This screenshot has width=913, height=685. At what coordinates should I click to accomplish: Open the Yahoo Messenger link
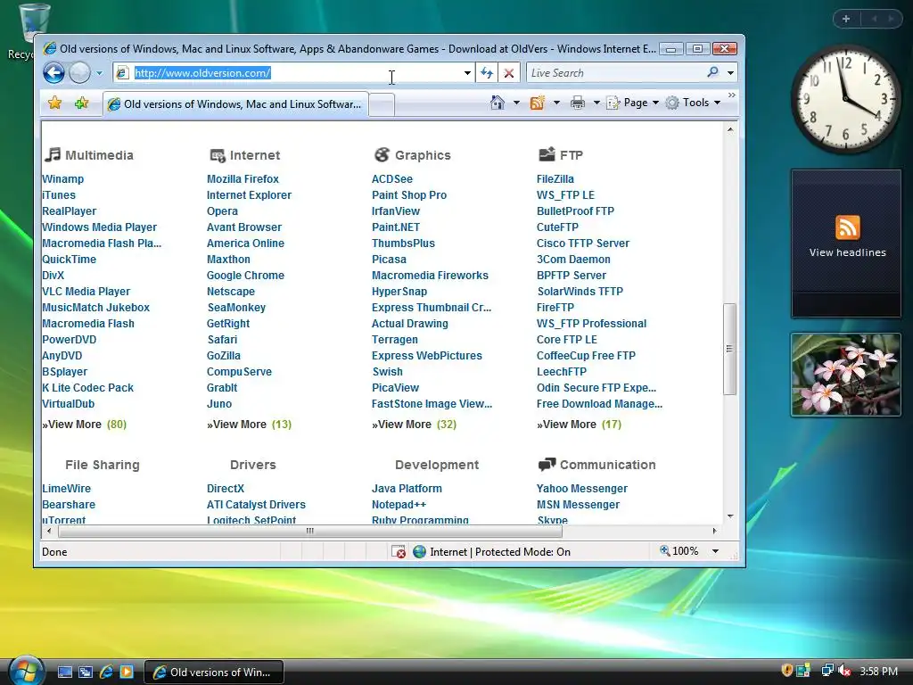click(x=582, y=489)
